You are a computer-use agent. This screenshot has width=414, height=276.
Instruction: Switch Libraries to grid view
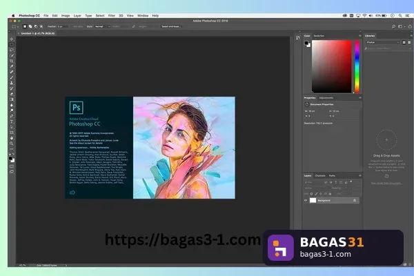(x=404, y=42)
